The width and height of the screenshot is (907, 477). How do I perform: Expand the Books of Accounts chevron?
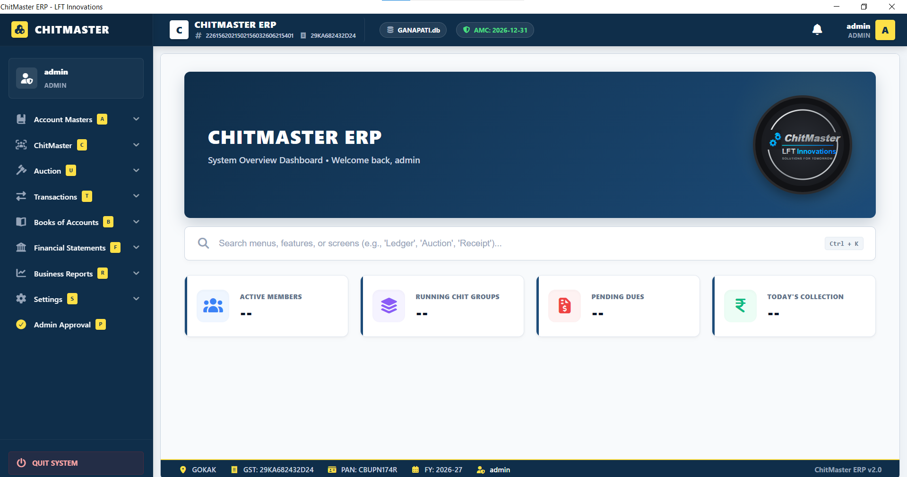coord(136,222)
